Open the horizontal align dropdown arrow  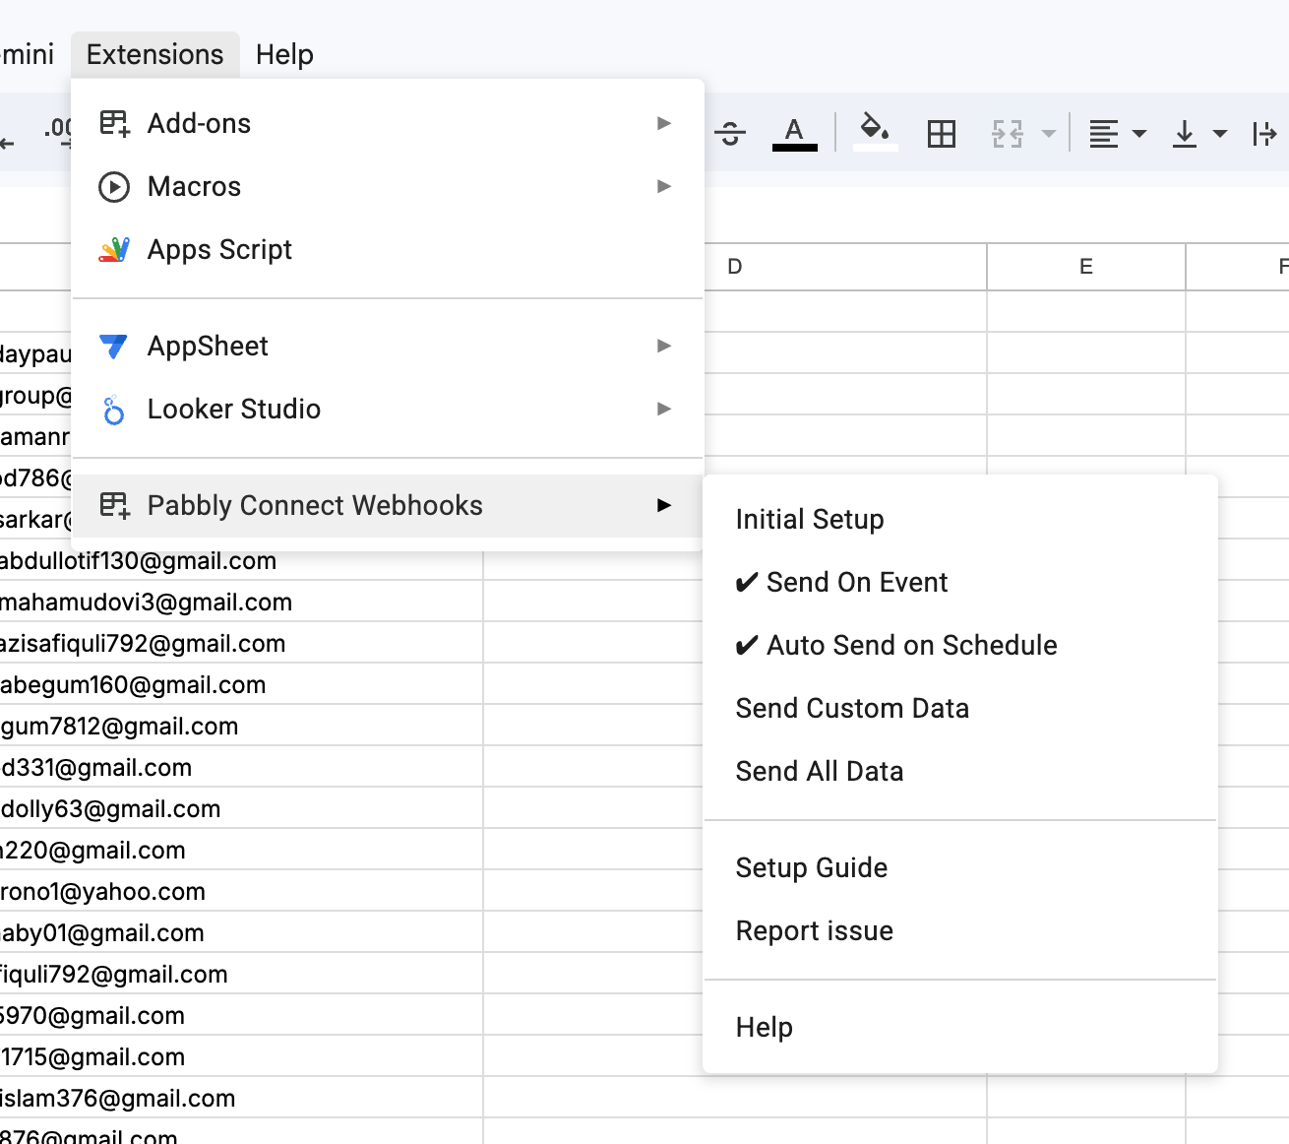(x=1139, y=133)
